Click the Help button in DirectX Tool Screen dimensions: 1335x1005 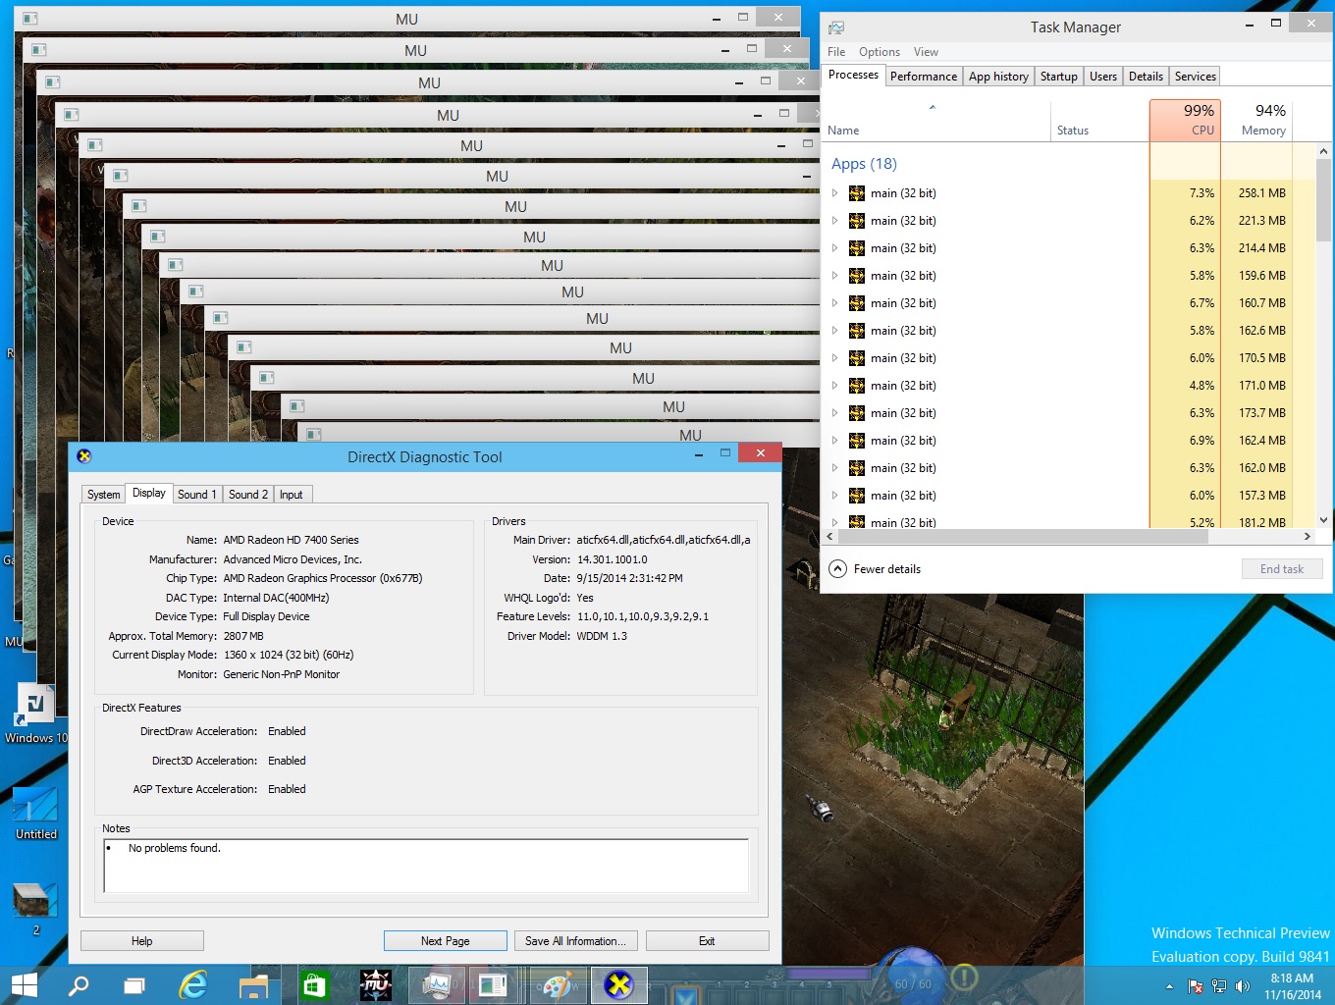tap(142, 941)
